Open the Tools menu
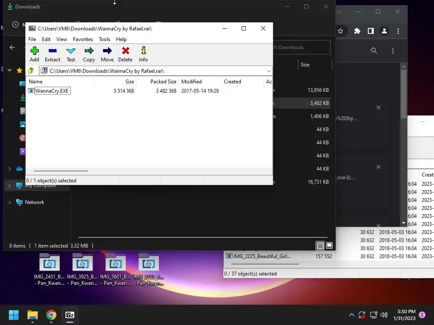The height and width of the screenshot is (325, 434). pyautogui.click(x=104, y=39)
